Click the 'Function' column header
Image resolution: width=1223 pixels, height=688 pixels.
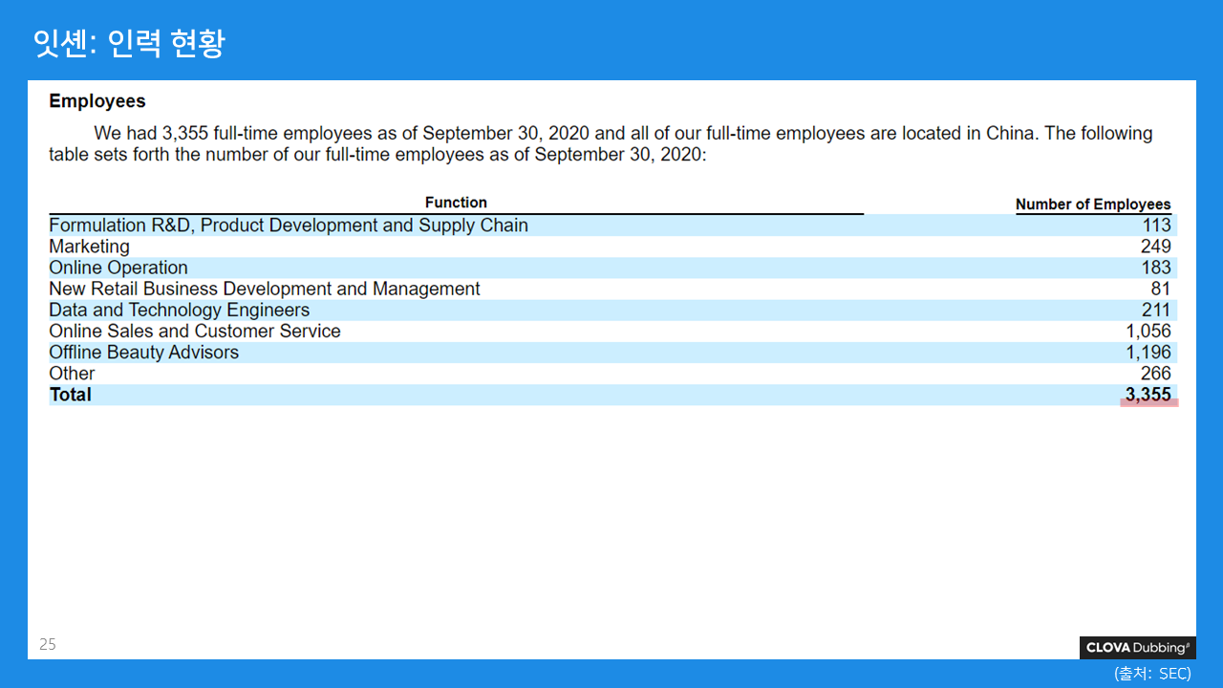[456, 203]
